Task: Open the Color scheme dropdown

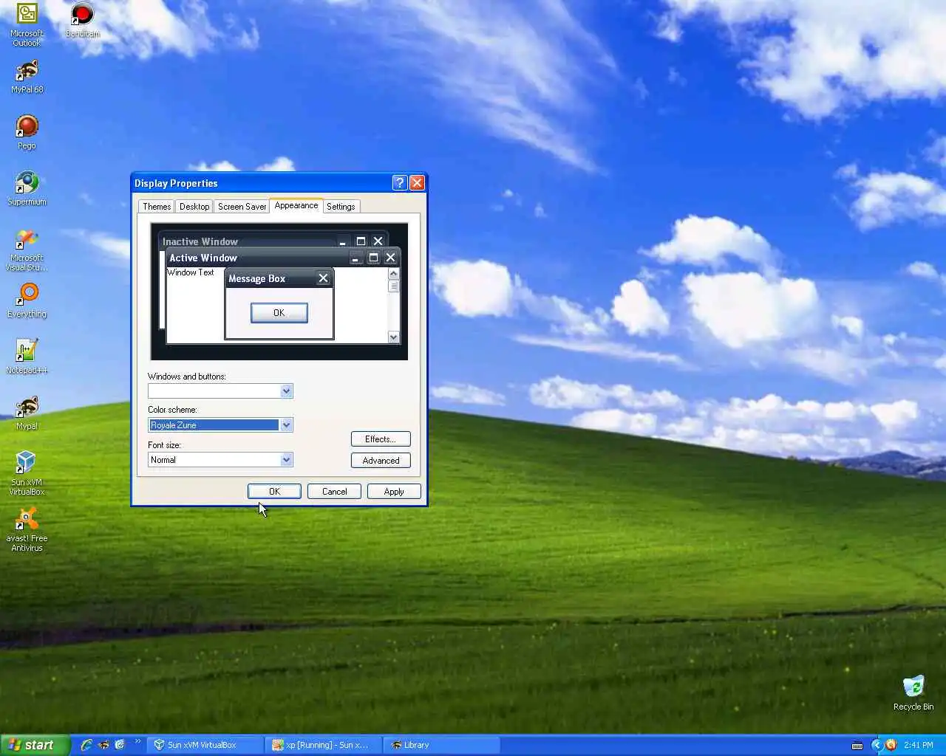Action: tap(286, 425)
